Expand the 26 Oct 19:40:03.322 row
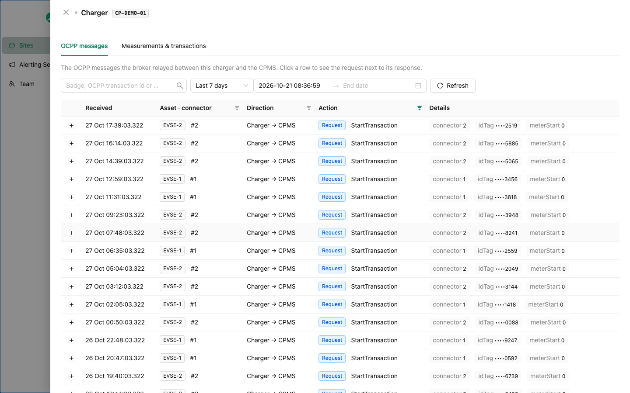The image size is (630, 393). point(71,376)
